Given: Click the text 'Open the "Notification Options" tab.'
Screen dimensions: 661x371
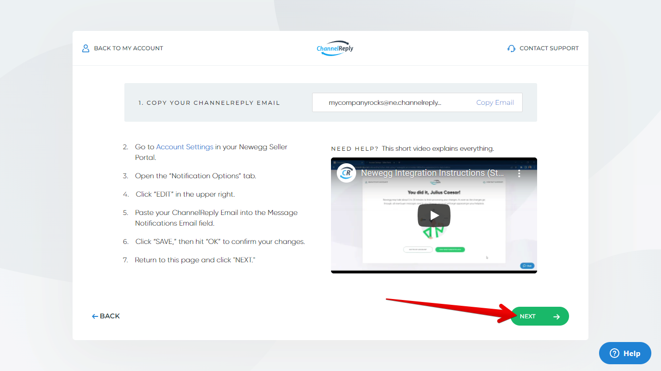Looking at the screenshot, I should 195,176.
